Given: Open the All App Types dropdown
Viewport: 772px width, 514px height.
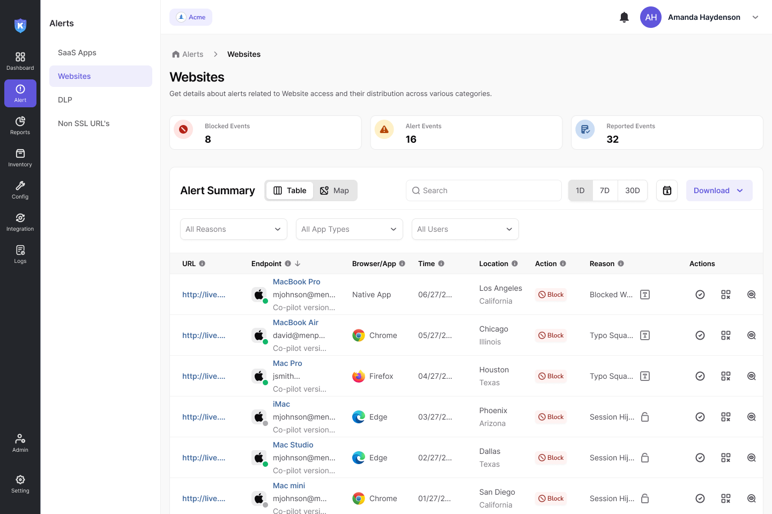Looking at the screenshot, I should [349, 229].
